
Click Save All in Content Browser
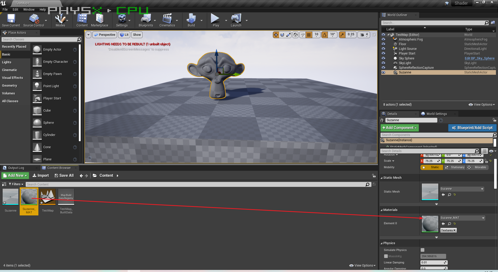(64, 176)
